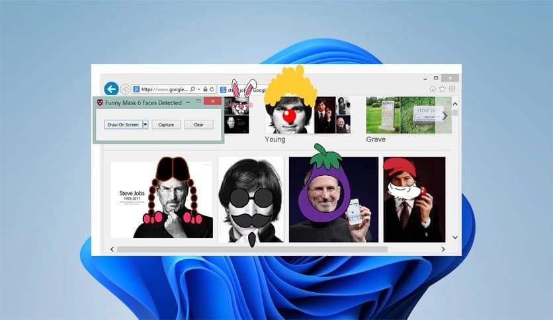Open the Draw On Screen dropdown arrow
The width and height of the screenshot is (553, 320).
[145, 124]
